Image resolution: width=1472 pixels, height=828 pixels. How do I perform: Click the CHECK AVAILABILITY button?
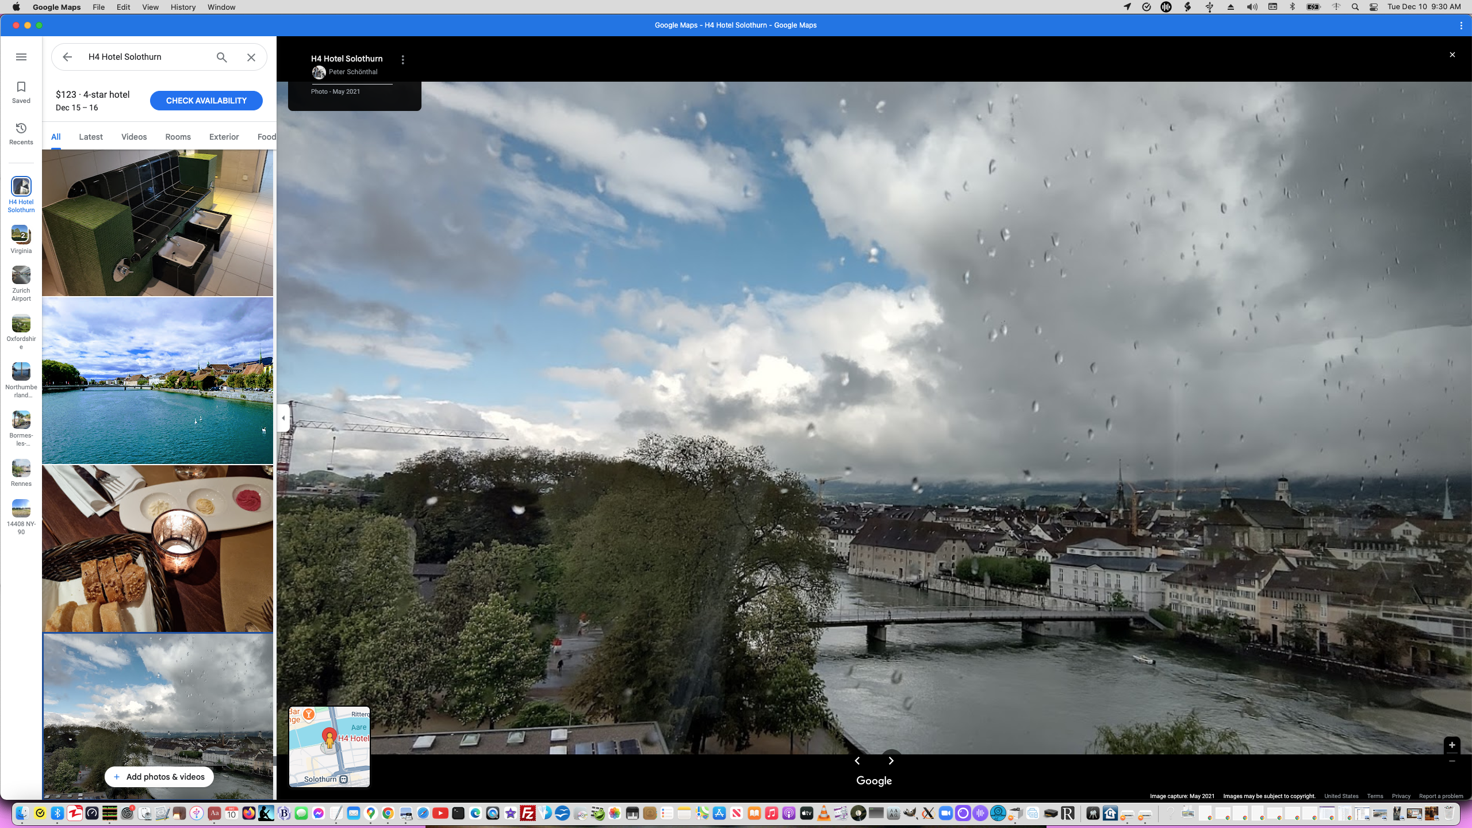pos(206,101)
